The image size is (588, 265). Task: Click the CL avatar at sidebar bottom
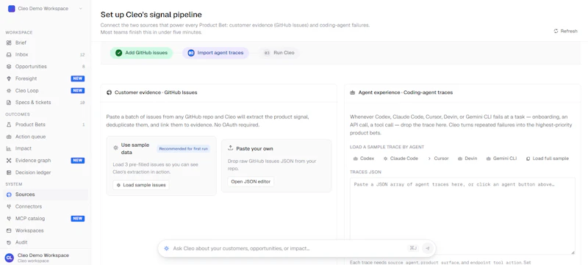[x=9, y=258]
